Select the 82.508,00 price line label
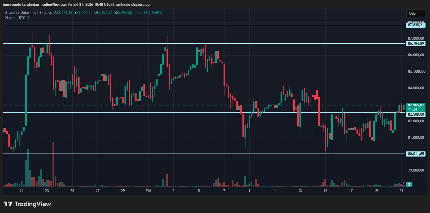 [416, 114]
